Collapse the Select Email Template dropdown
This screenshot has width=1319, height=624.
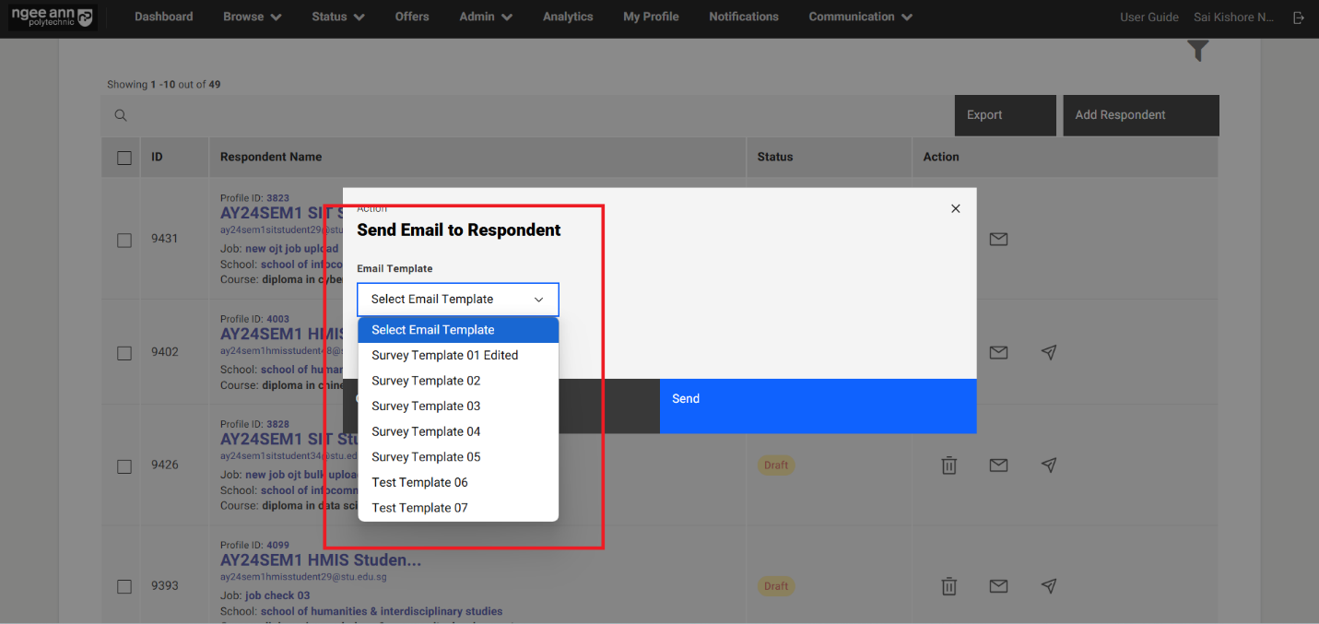[457, 300]
